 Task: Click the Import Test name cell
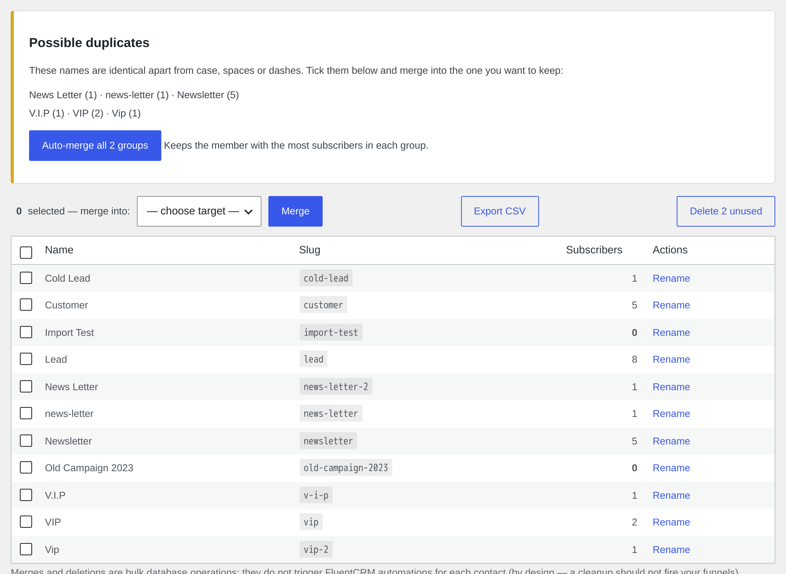[69, 332]
